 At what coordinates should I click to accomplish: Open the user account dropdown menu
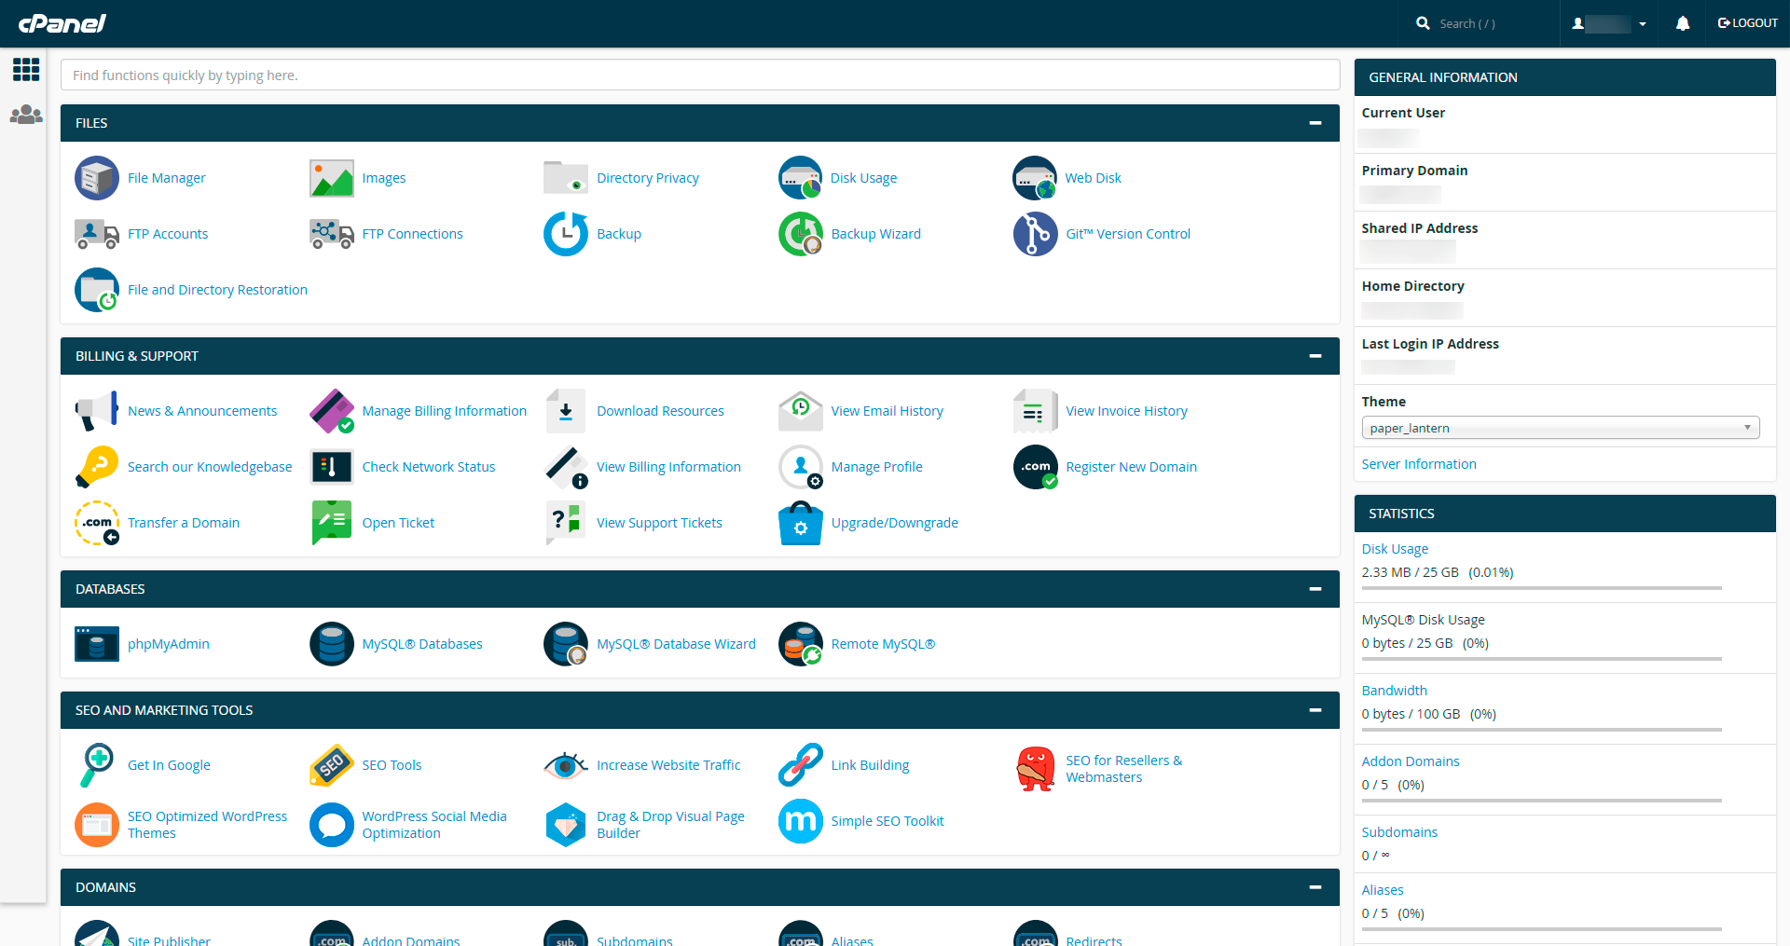pos(1609,23)
